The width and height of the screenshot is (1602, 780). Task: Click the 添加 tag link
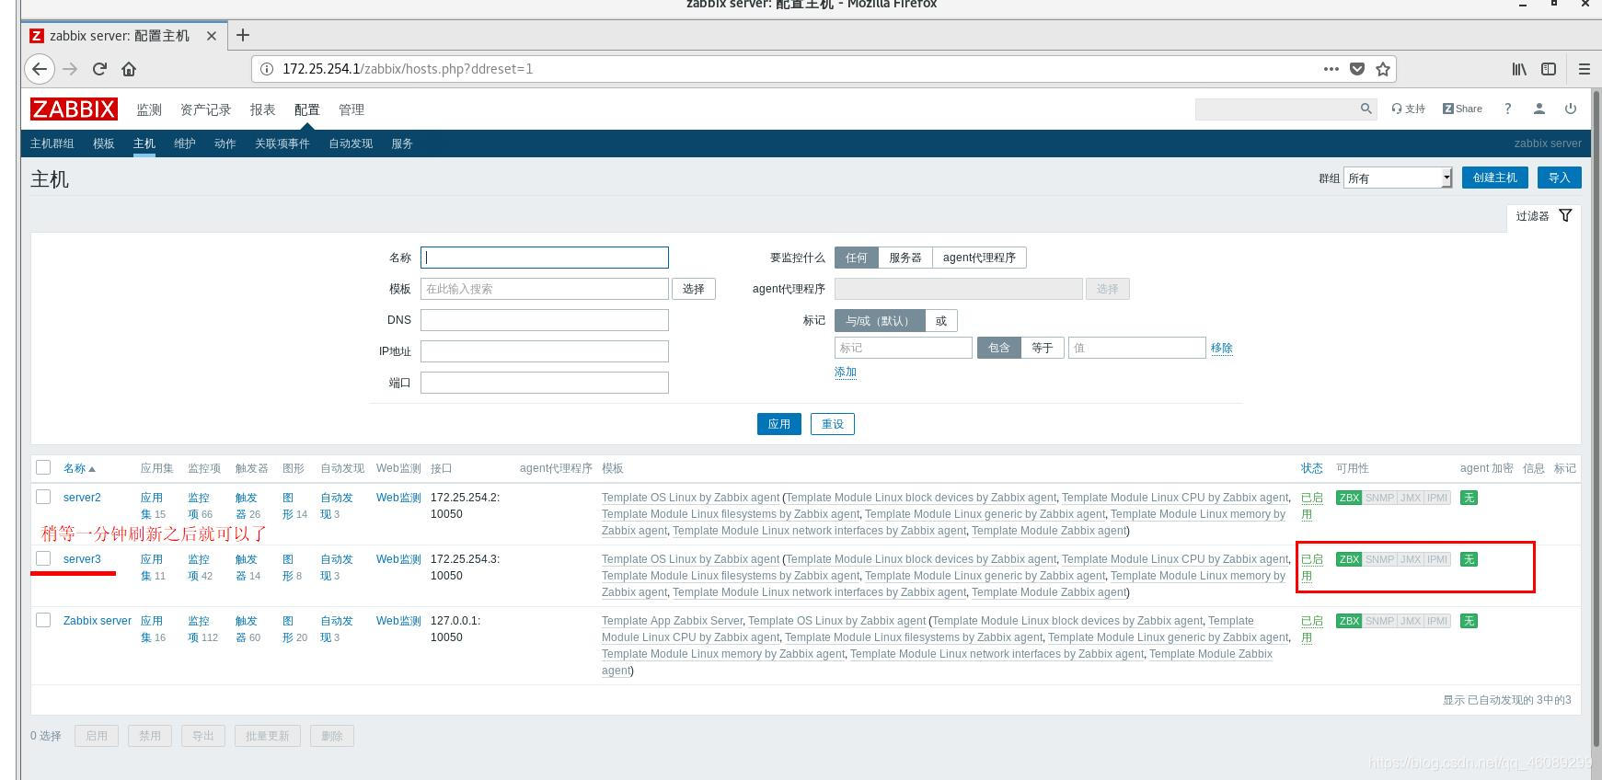846,373
